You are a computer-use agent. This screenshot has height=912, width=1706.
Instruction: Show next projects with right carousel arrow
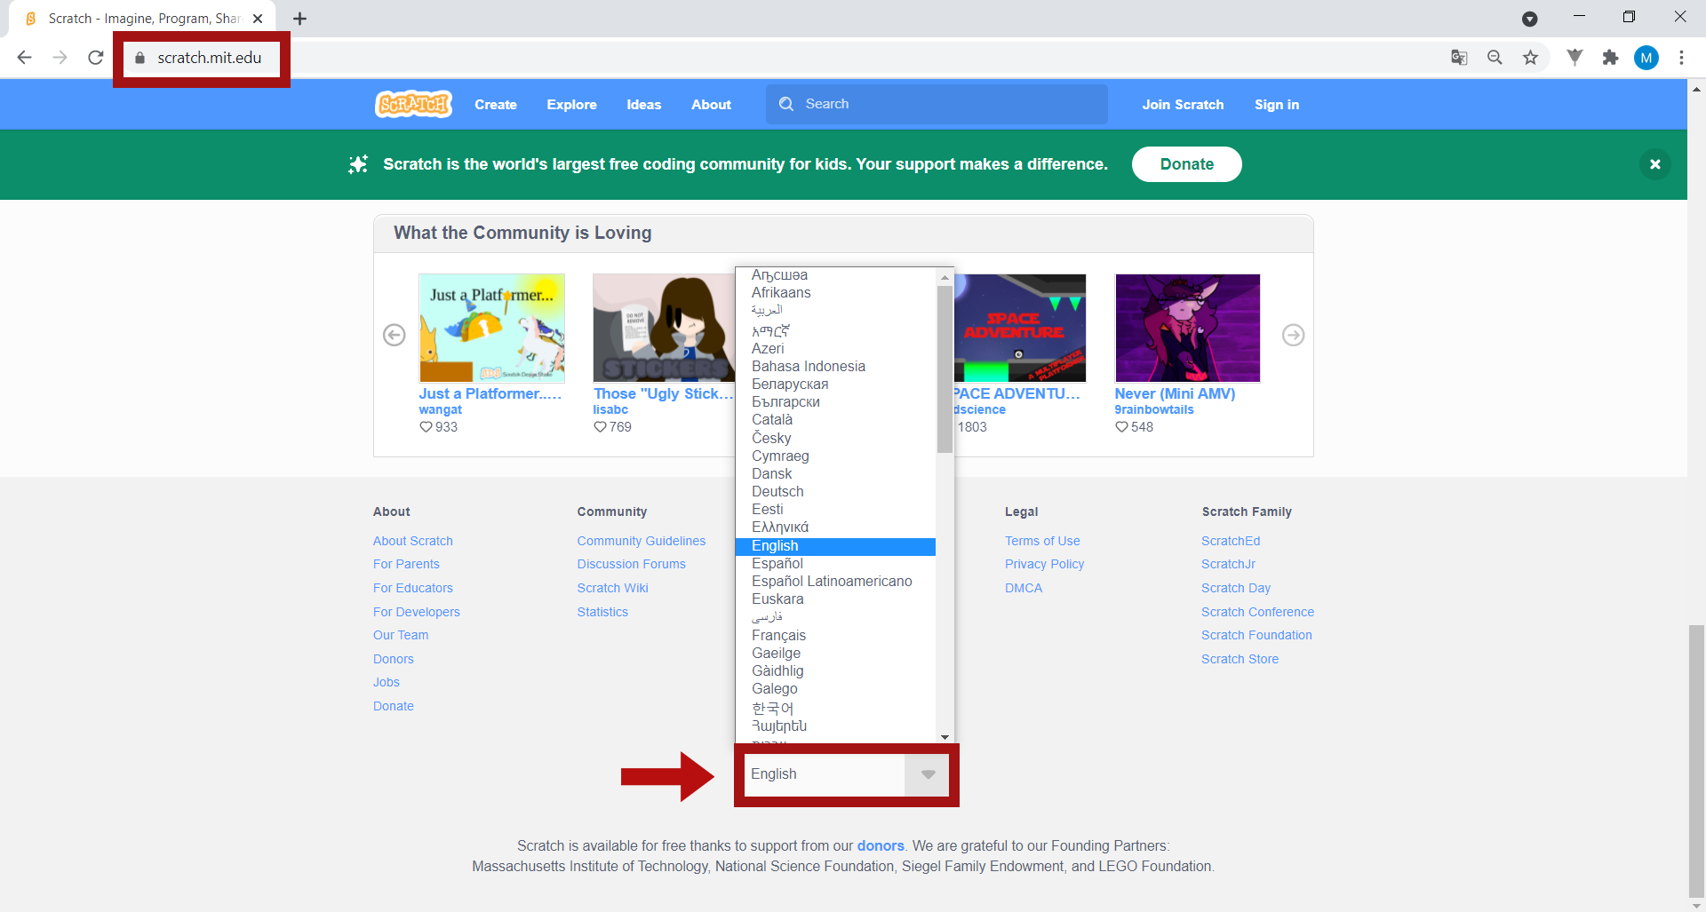[x=1293, y=335]
